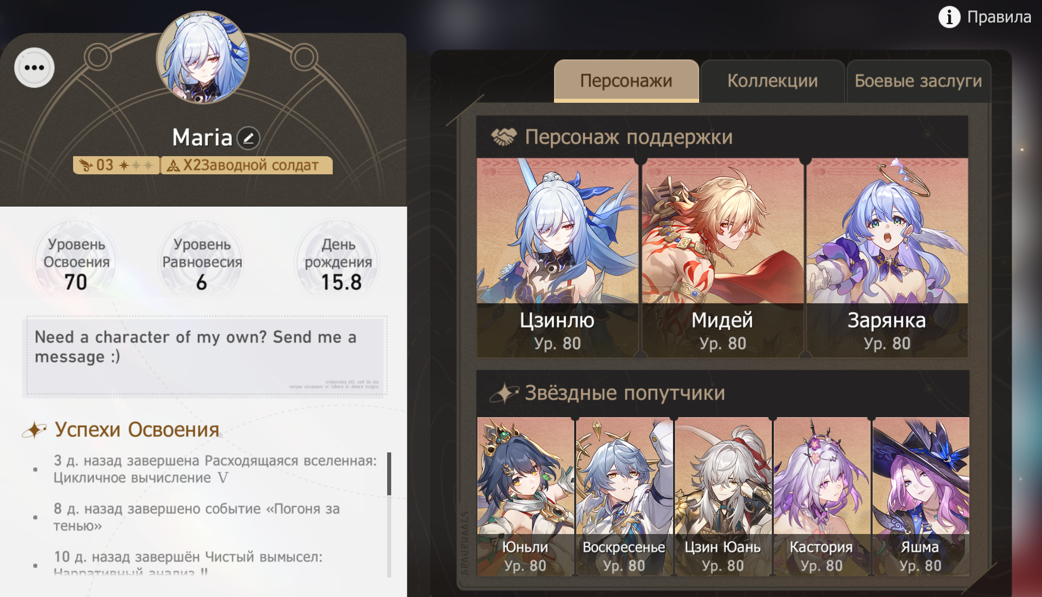Open the Яшма companion card
The height and width of the screenshot is (597, 1042).
(921, 496)
